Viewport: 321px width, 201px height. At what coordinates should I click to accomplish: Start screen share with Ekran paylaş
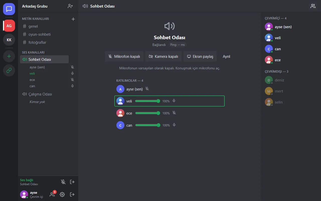pos(200,57)
